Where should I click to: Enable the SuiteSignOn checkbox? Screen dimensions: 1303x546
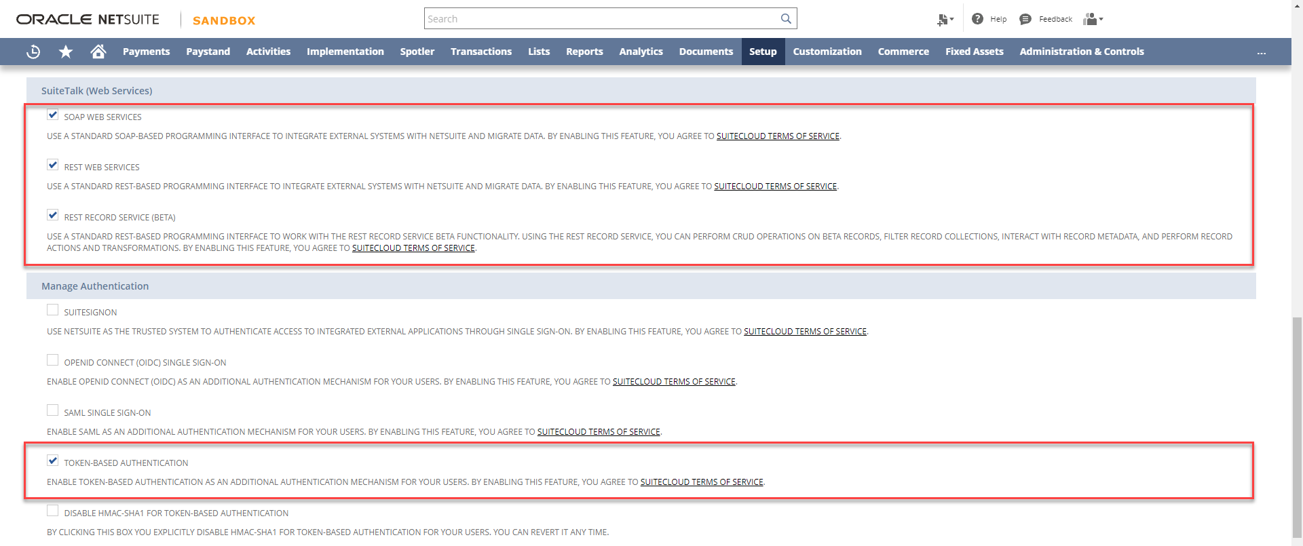pos(52,310)
